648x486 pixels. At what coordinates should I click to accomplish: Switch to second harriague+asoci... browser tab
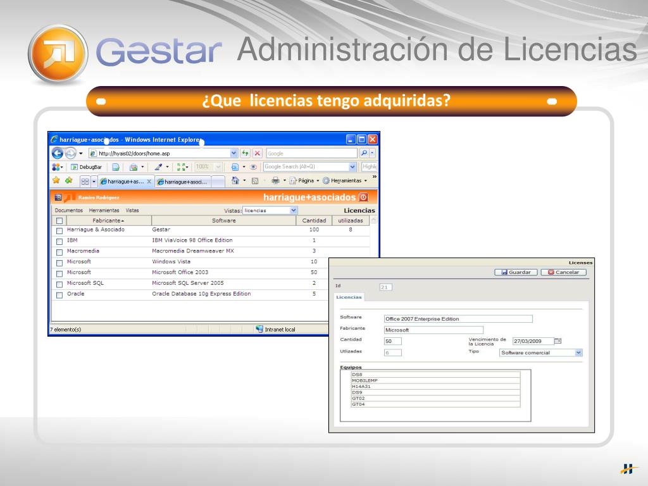183,182
